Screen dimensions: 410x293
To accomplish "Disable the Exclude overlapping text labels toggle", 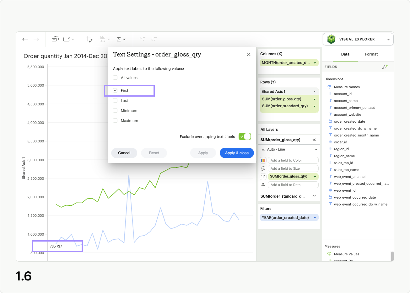I will pyautogui.click(x=245, y=136).
